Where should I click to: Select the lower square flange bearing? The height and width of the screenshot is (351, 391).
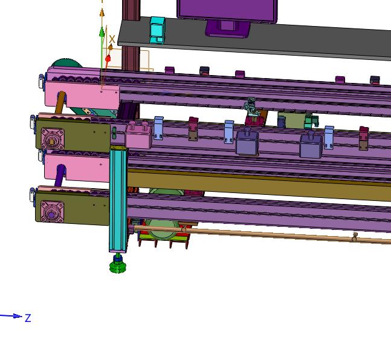tap(52, 211)
